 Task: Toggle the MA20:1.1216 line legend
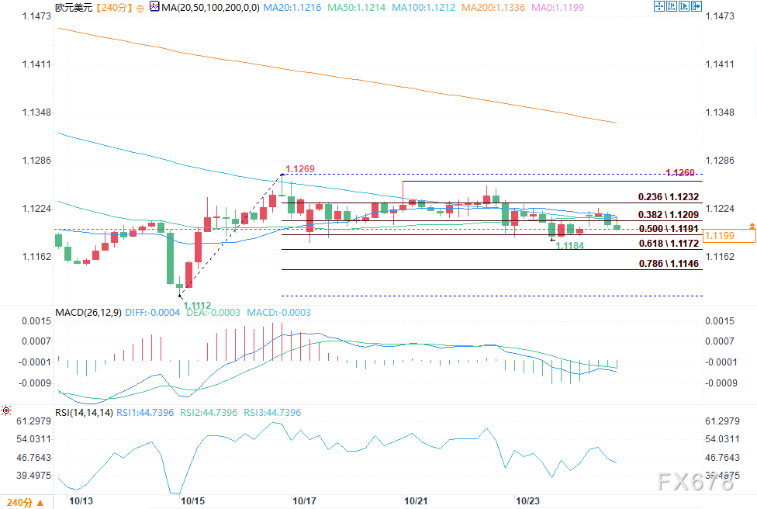pyautogui.click(x=292, y=8)
